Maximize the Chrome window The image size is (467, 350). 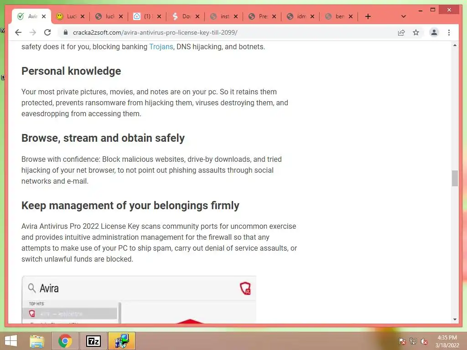click(x=433, y=10)
